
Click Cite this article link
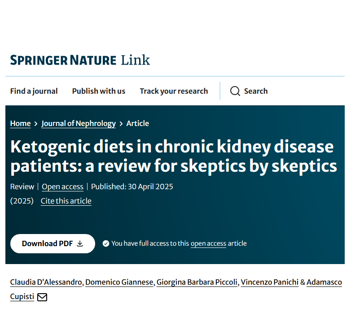(x=66, y=201)
